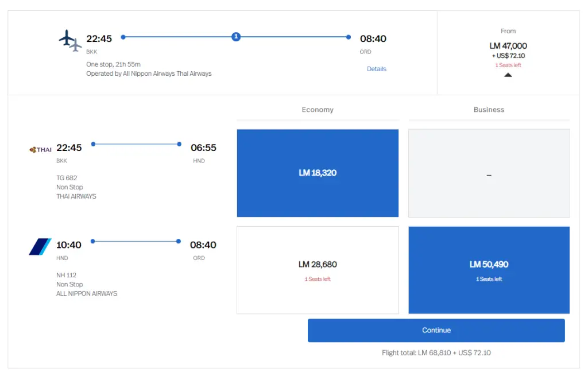Viewport: 588px width, 372px height.
Task: Click the HND arrival dot on TG 682 segment
Action: (179, 144)
